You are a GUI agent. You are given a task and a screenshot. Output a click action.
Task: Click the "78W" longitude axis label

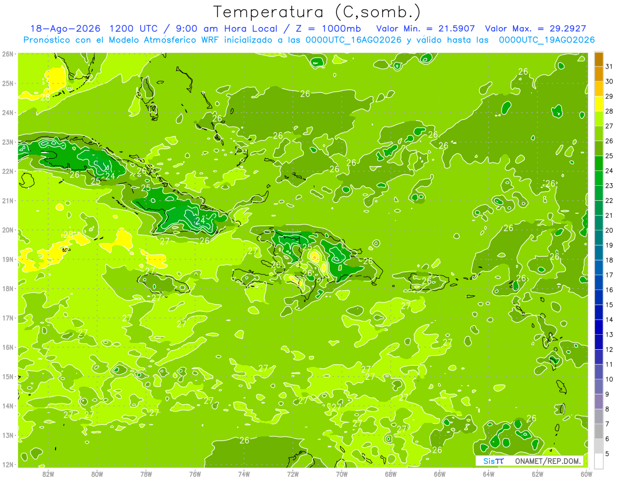click(146, 474)
